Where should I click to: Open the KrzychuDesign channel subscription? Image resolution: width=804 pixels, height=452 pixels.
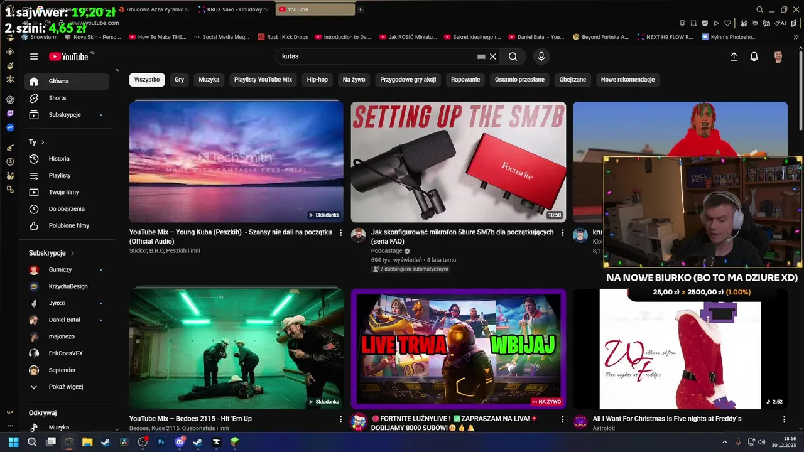point(67,286)
